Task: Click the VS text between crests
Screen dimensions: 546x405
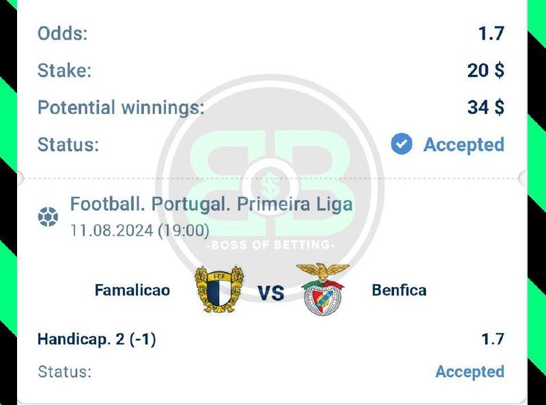Action: [x=271, y=294]
